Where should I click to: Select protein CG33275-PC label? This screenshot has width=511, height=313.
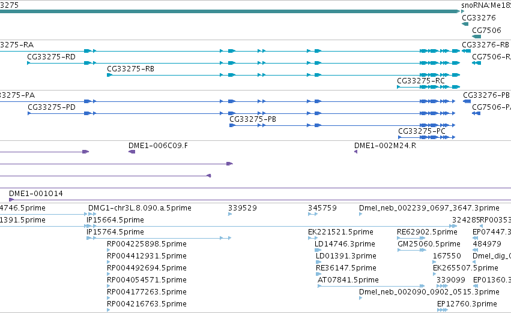click(x=422, y=131)
